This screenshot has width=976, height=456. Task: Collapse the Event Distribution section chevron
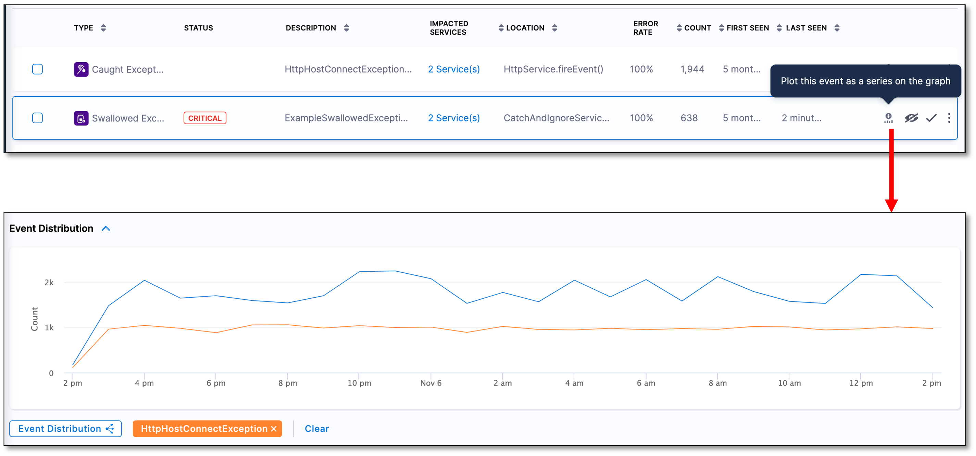click(x=106, y=229)
